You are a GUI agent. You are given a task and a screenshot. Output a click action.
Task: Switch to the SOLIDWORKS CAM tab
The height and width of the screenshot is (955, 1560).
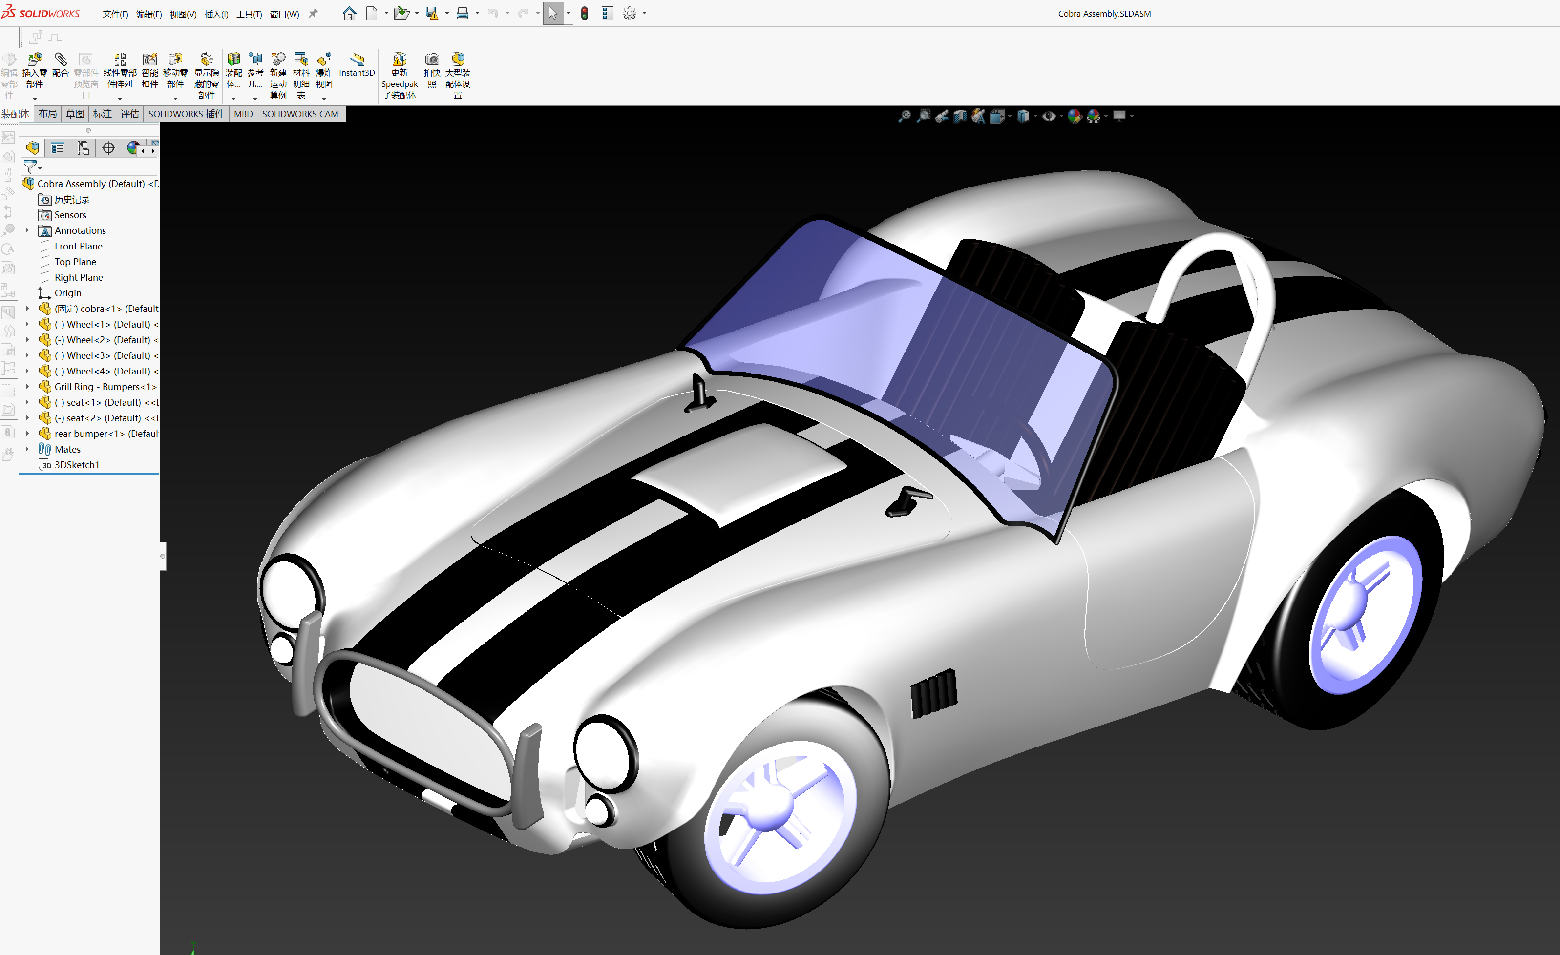[300, 114]
